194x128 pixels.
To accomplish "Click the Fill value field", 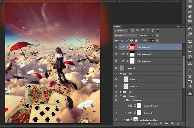I will coord(151,41).
